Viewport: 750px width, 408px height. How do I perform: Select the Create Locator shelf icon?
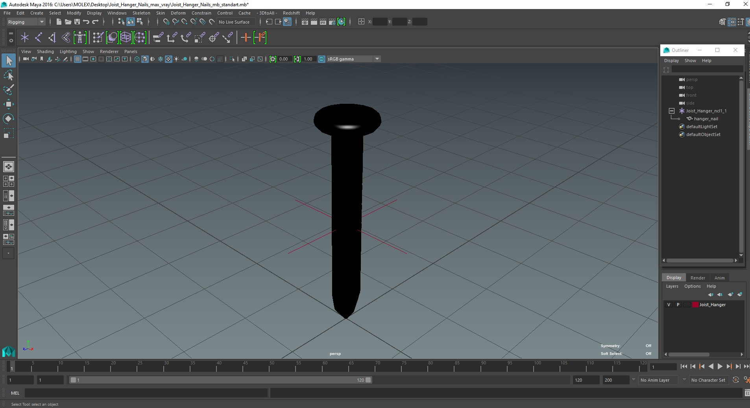(25, 38)
